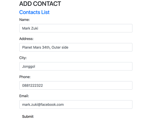Click the Address: field label
This screenshot has height=129, width=153.
[x=26, y=39]
